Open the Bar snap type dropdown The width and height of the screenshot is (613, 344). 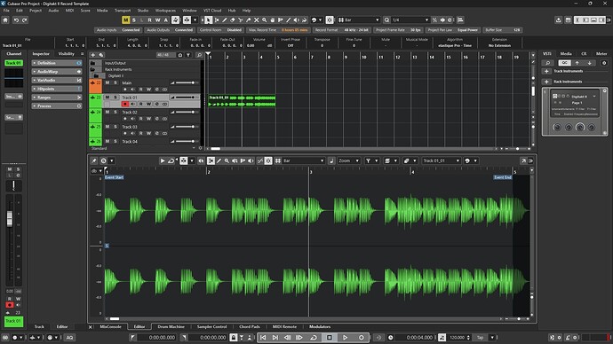359,20
